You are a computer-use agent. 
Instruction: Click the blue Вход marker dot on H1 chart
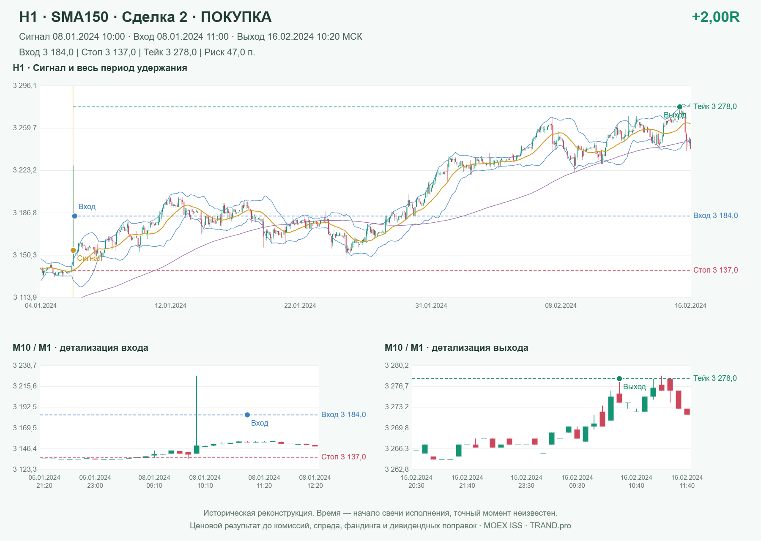(x=74, y=216)
